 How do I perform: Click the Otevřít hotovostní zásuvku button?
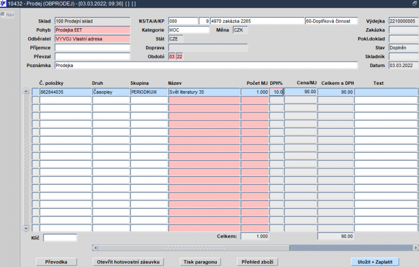pos(128,262)
